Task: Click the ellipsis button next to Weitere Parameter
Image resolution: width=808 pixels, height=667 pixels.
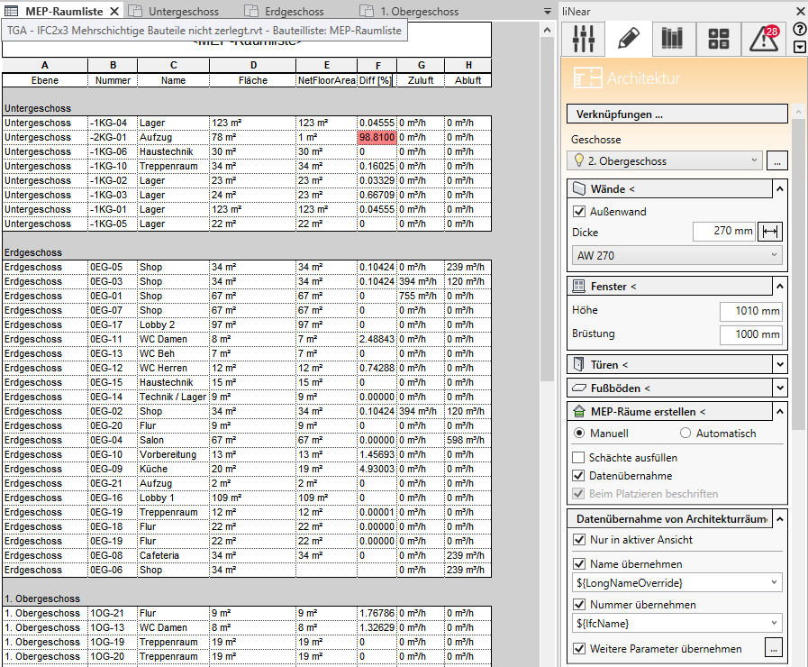Action: [774, 648]
